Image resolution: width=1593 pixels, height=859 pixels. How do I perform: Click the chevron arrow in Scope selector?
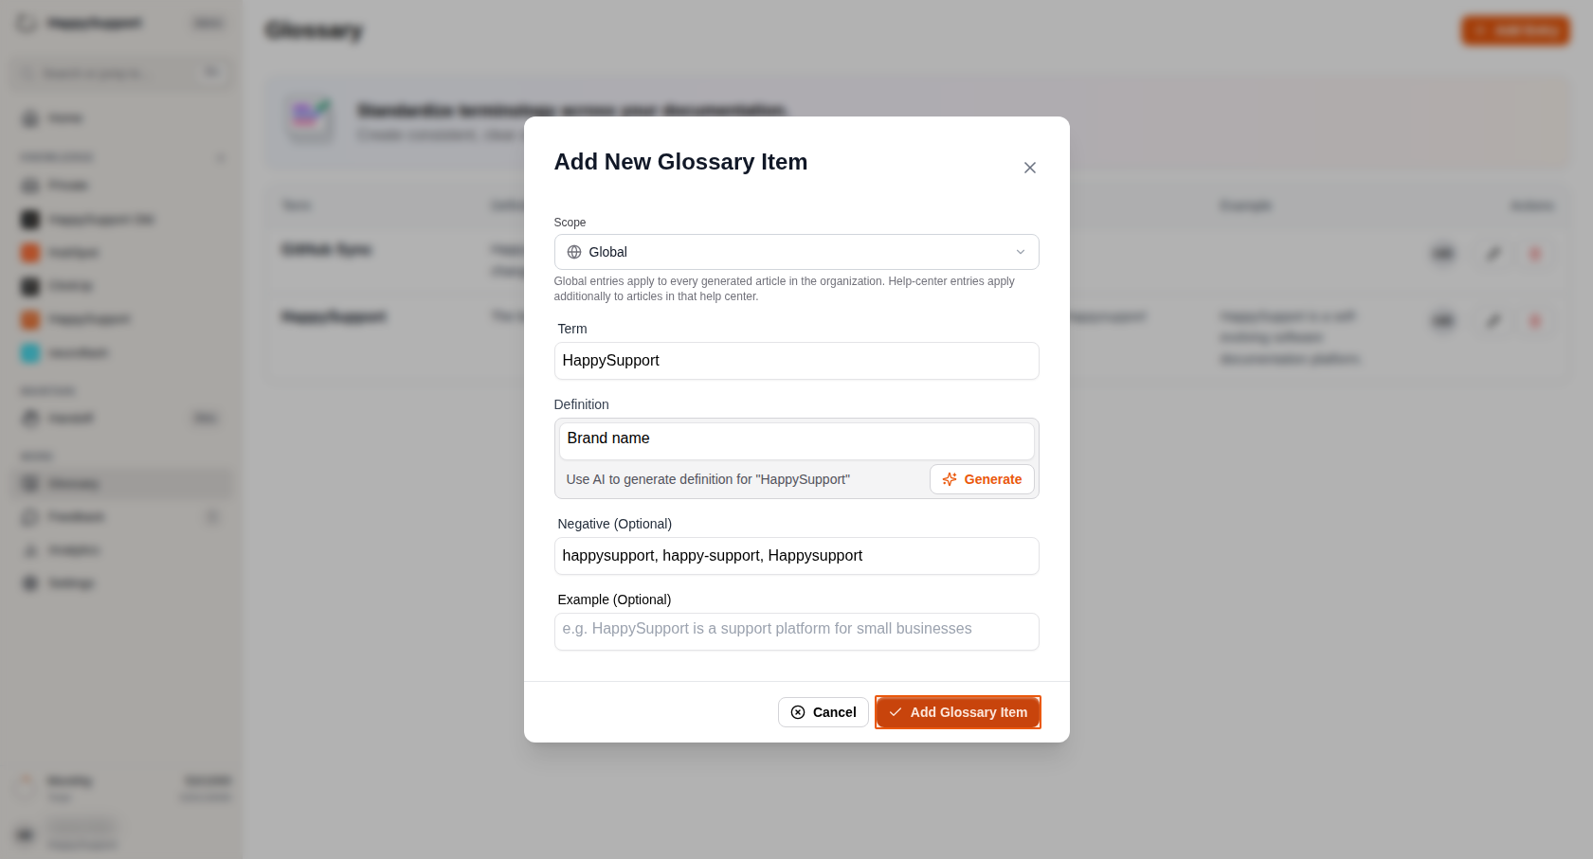pos(1021,252)
